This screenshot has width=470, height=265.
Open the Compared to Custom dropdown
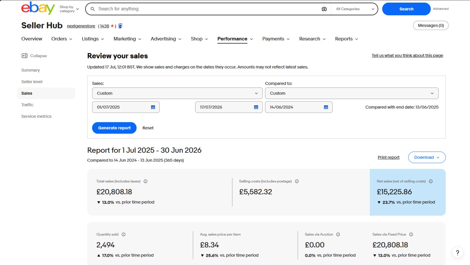pos(352,93)
